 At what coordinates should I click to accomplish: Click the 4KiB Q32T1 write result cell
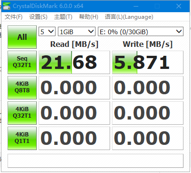pyautogui.click(x=148, y=113)
